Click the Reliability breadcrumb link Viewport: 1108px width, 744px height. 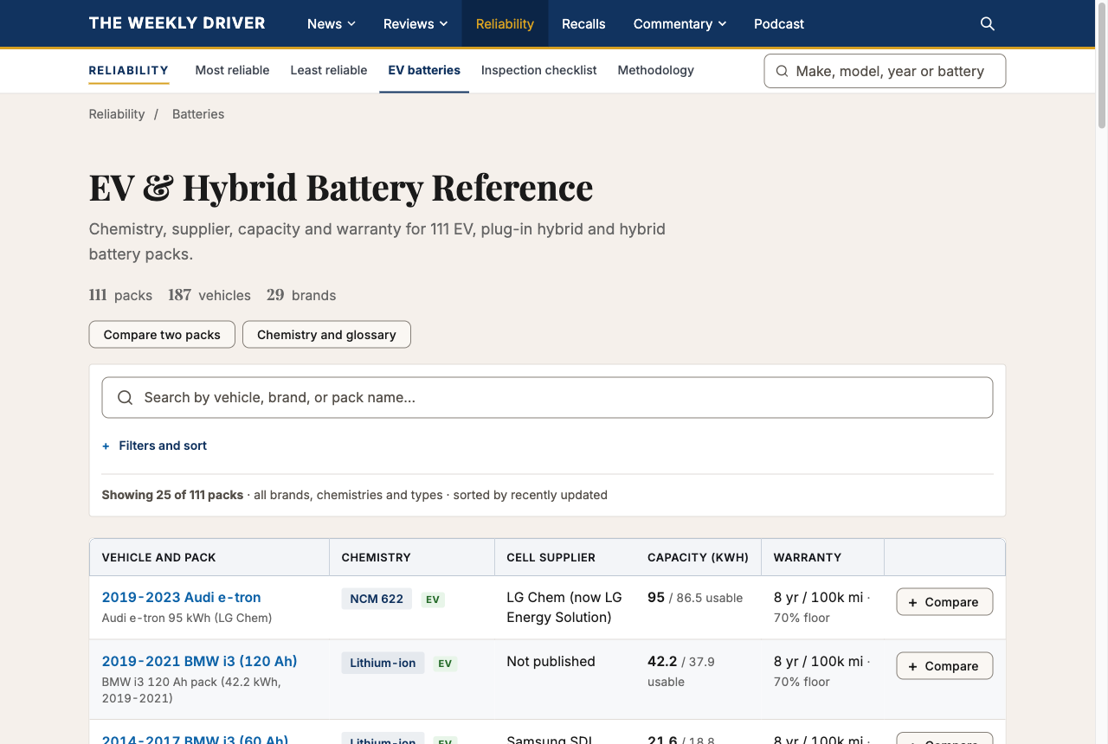pyautogui.click(x=117, y=114)
